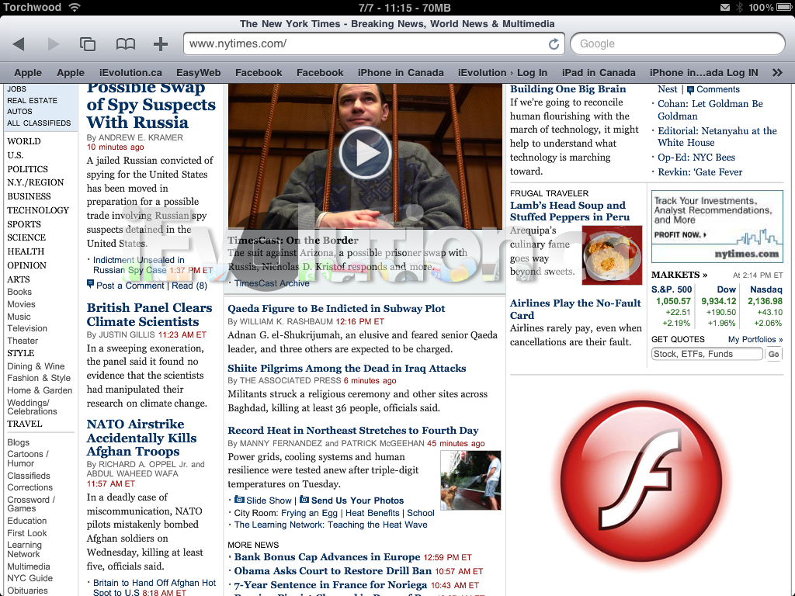Image resolution: width=795 pixels, height=596 pixels.
Task: Tap the Safari forward arrow
Action: [x=54, y=44]
